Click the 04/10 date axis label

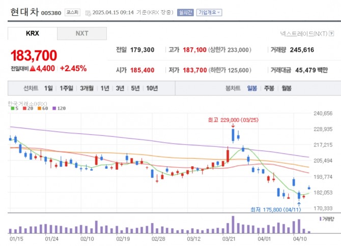pyautogui.click(x=300, y=239)
